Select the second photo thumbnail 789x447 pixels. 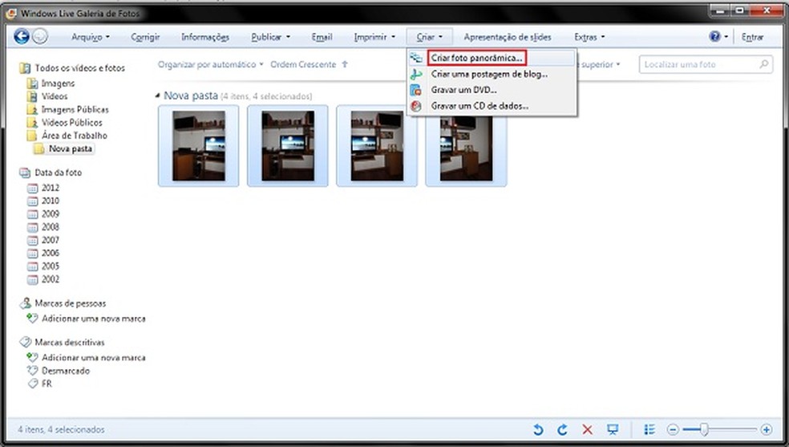click(288, 146)
